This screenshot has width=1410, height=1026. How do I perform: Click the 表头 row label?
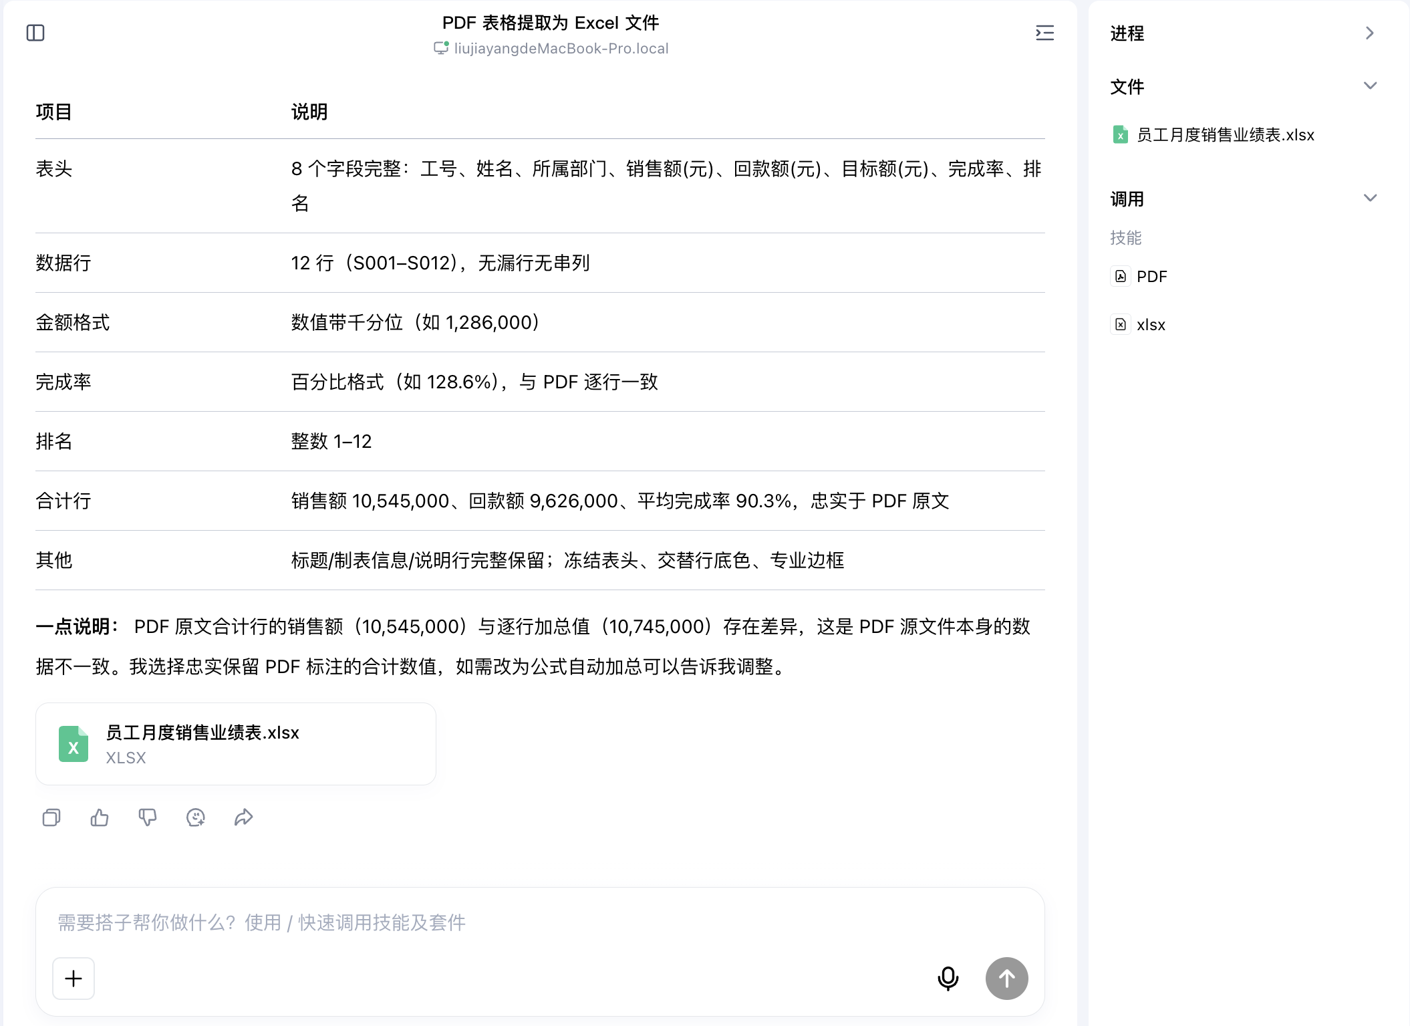pos(54,168)
